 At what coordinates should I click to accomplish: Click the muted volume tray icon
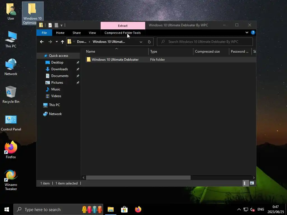point(253,209)
